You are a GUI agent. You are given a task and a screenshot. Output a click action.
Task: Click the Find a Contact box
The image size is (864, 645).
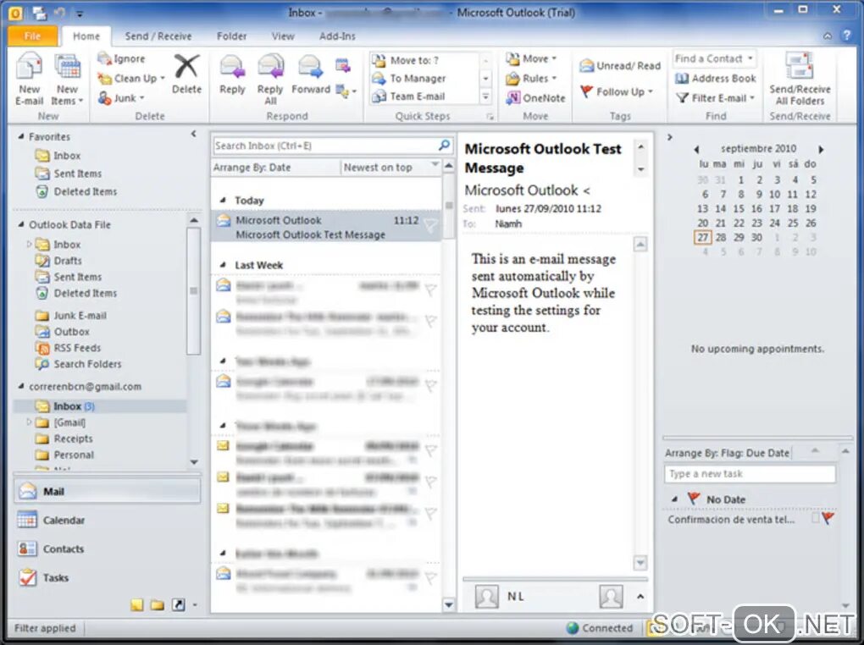pos(714,58)
